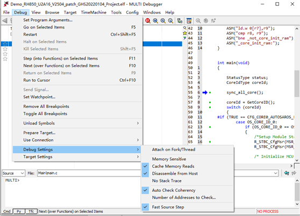Toggle Auto Check Coherency off
Image resolution: width=300 pixels, height=216 pixels.
[x=187, y=190]
